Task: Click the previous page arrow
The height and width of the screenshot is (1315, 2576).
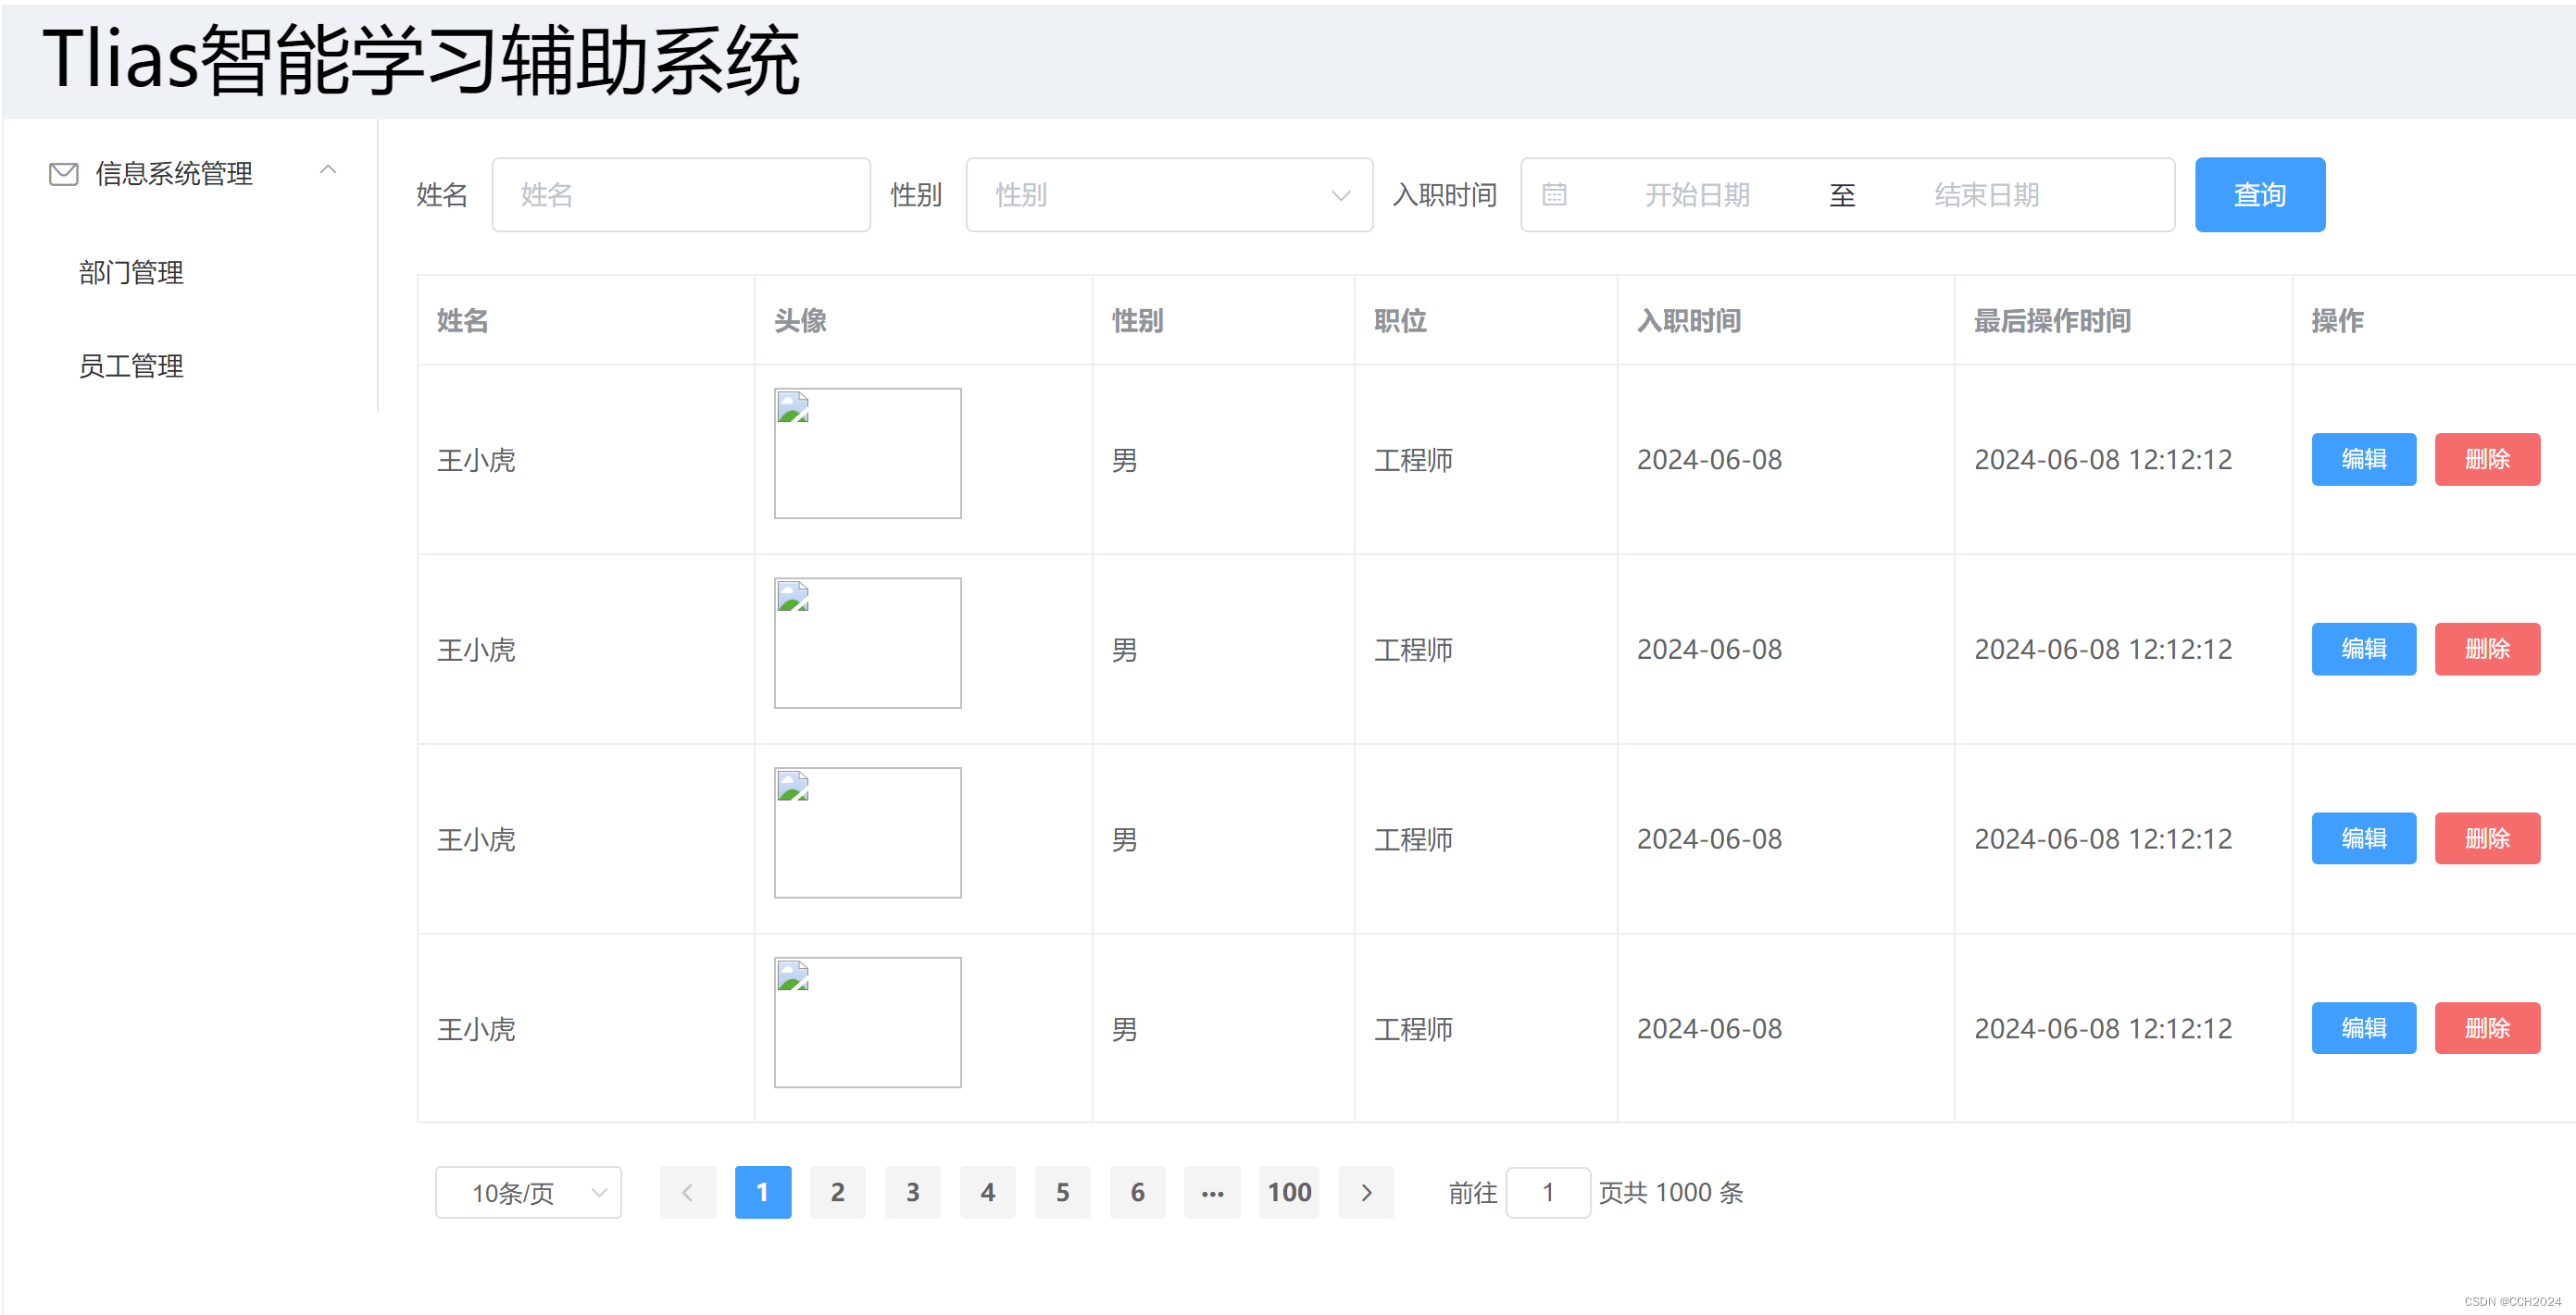Action: point(688,1192)
